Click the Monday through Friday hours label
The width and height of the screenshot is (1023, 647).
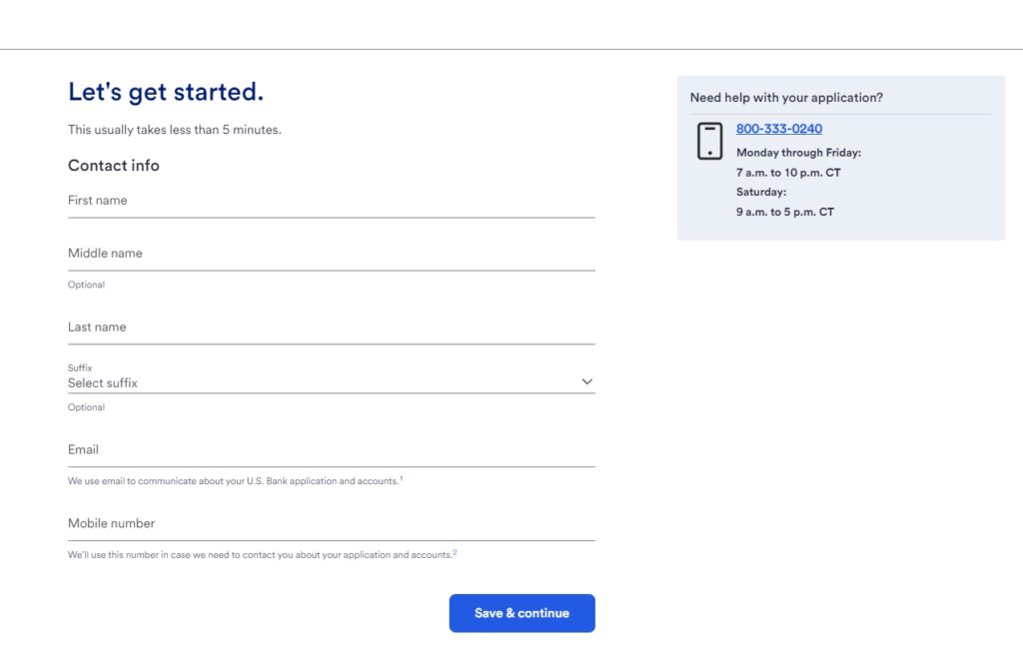click(x=798, y=153)
